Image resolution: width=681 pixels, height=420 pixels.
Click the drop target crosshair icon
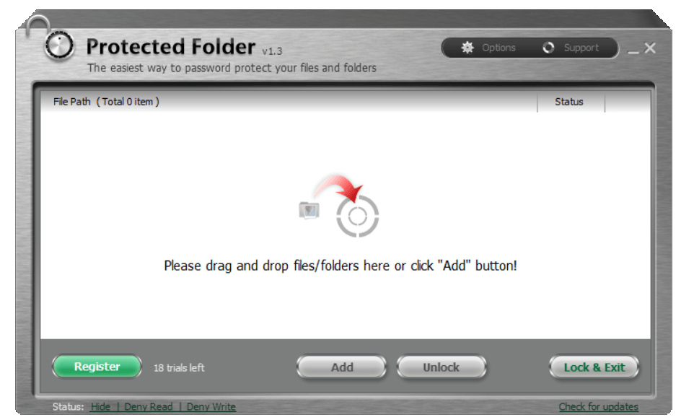point(357,216)
